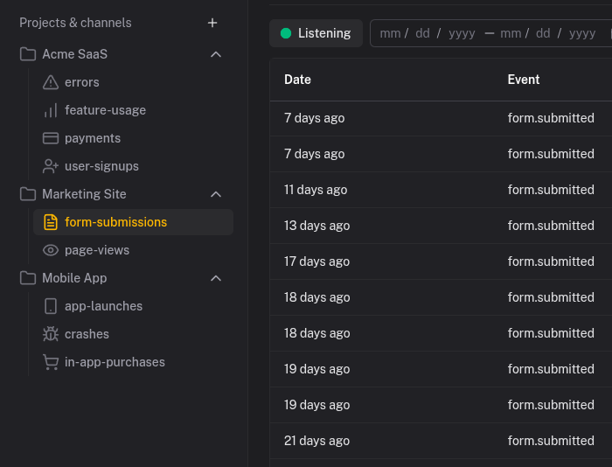Toggle the Listening live status button
This screenshot has height=467, width=612.
pos(316,33)
